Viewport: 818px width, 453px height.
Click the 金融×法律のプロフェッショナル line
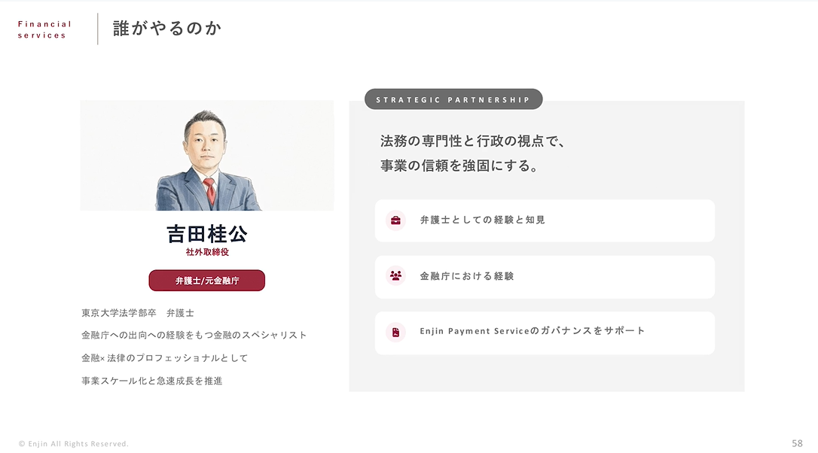tap(165, 358)
